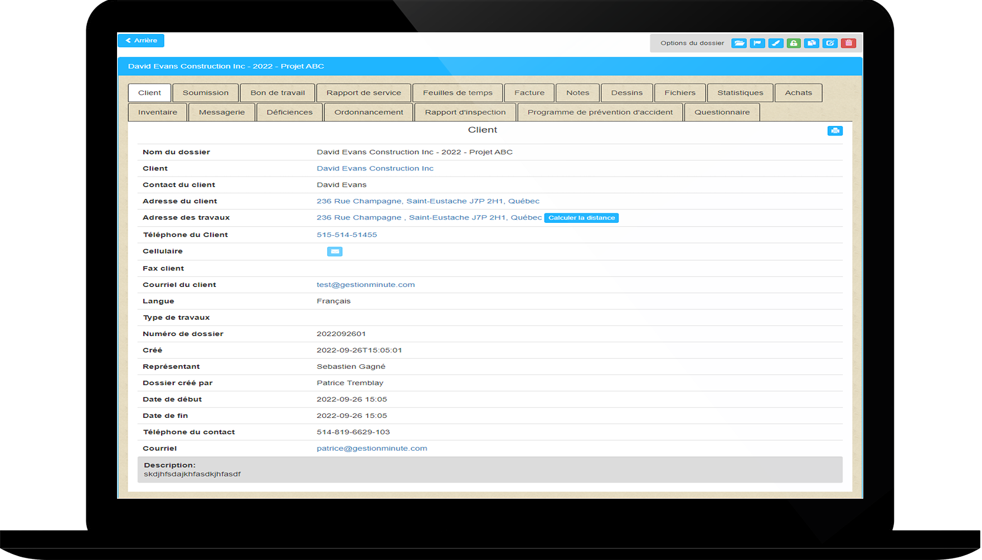The width and height of the screenshot is (982, 560).
Task: Open the Soumission tab
Action: (206, 93)
